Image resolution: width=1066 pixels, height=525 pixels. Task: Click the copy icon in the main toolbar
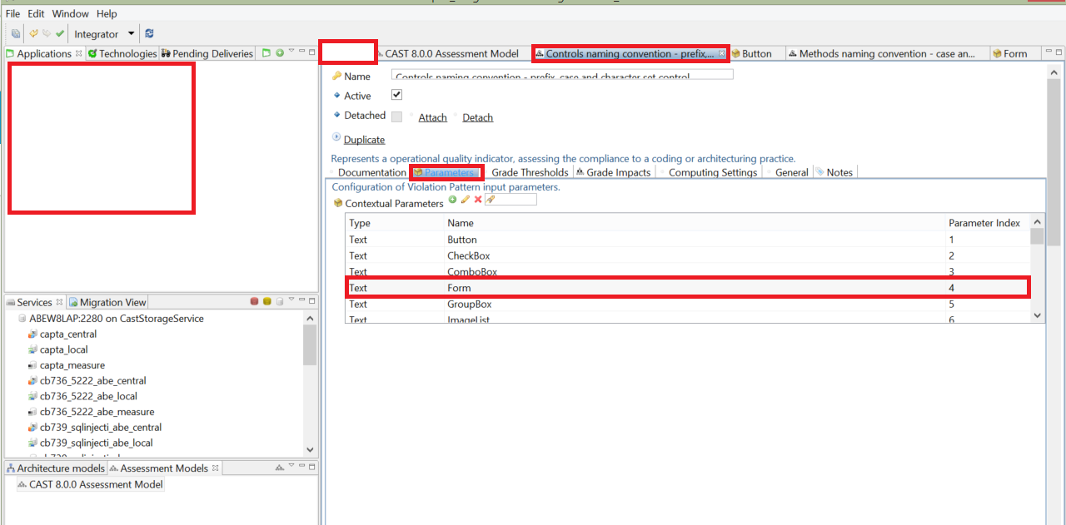point(16,34)
